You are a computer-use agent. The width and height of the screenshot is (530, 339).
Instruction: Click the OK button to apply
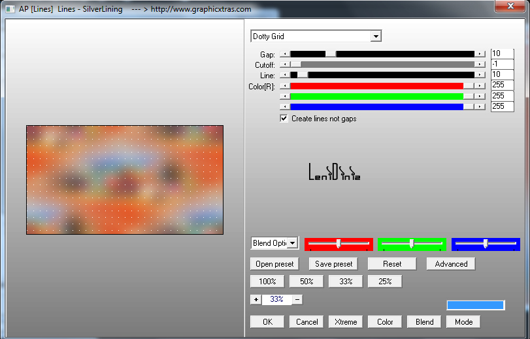click(x=267, y=321)
